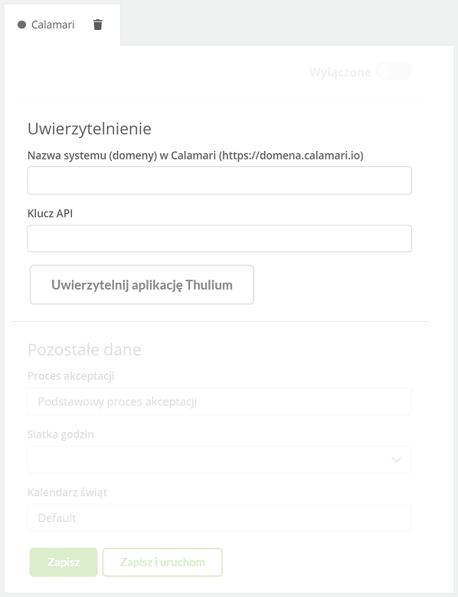The width and height of the screenshot is (458, 597).
Task: Click the grey status dot beside Calamari
Action: click(x=21, y=25)
